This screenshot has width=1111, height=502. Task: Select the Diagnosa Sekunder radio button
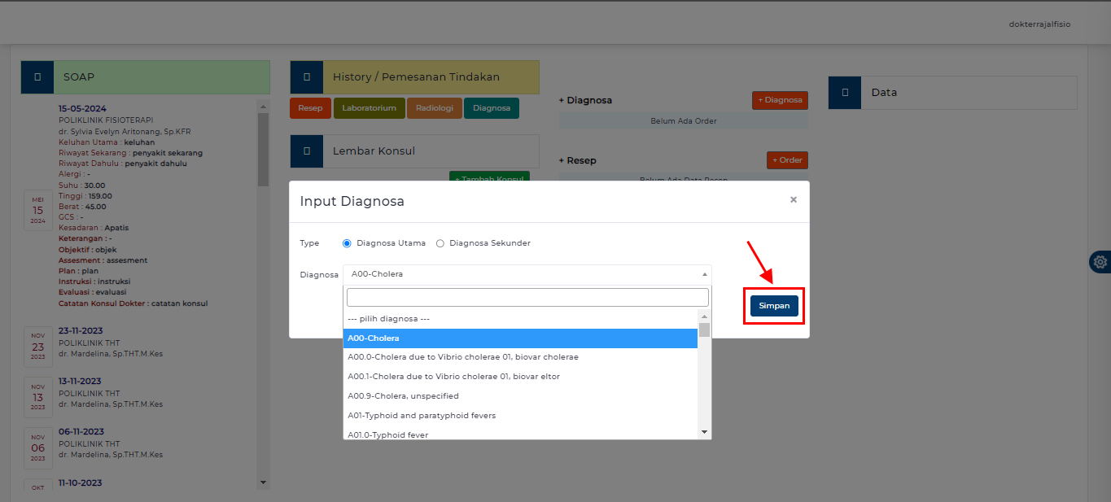click(440, 243)
